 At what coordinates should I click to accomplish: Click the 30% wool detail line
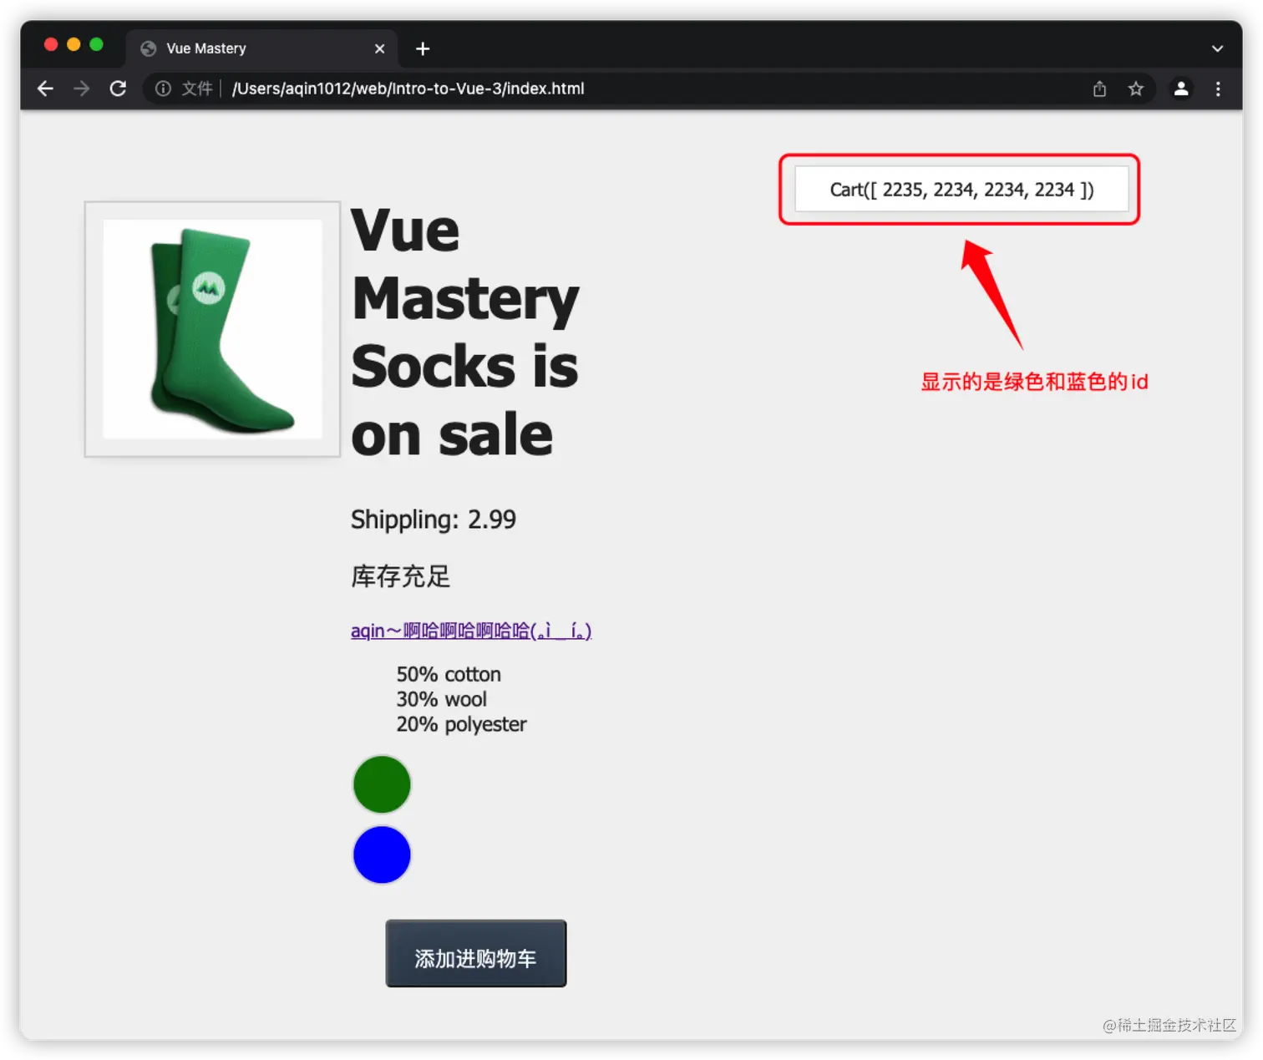[441, 699]
